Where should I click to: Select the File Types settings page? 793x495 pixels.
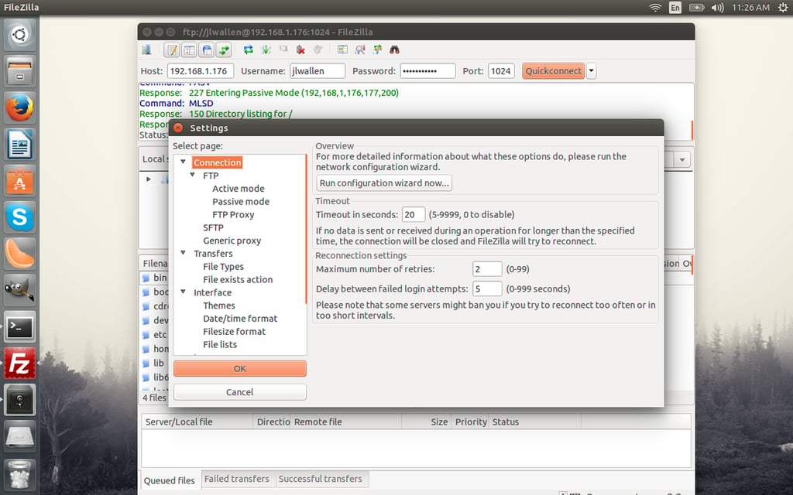click(223, 267)
